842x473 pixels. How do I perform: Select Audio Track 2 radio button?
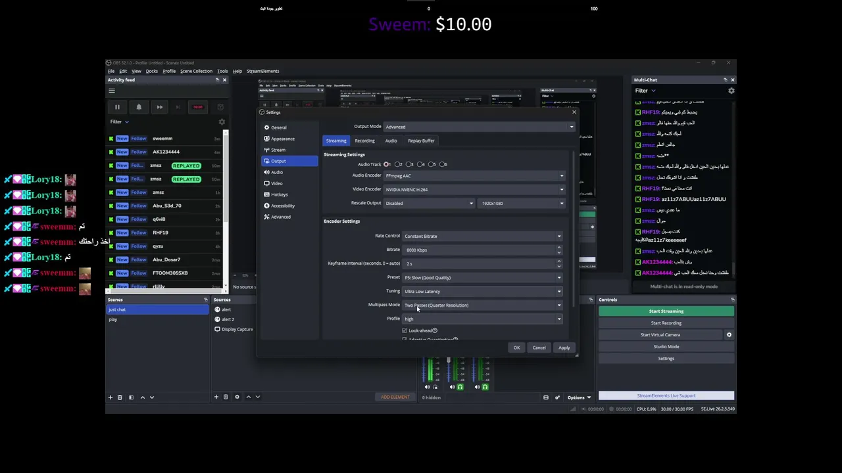[397, 164]
